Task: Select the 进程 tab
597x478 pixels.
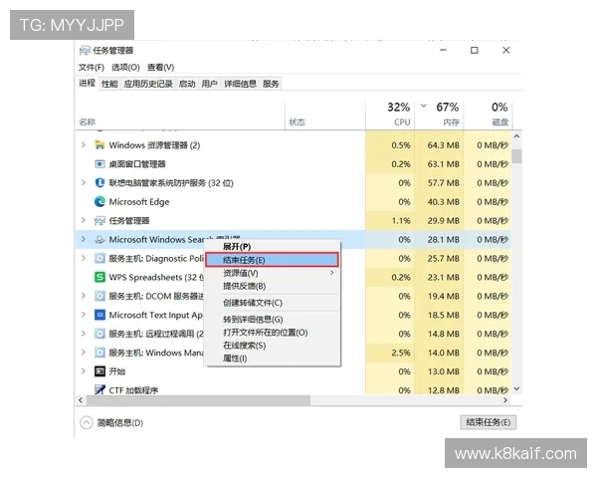Action: click(x=87, y=83)
